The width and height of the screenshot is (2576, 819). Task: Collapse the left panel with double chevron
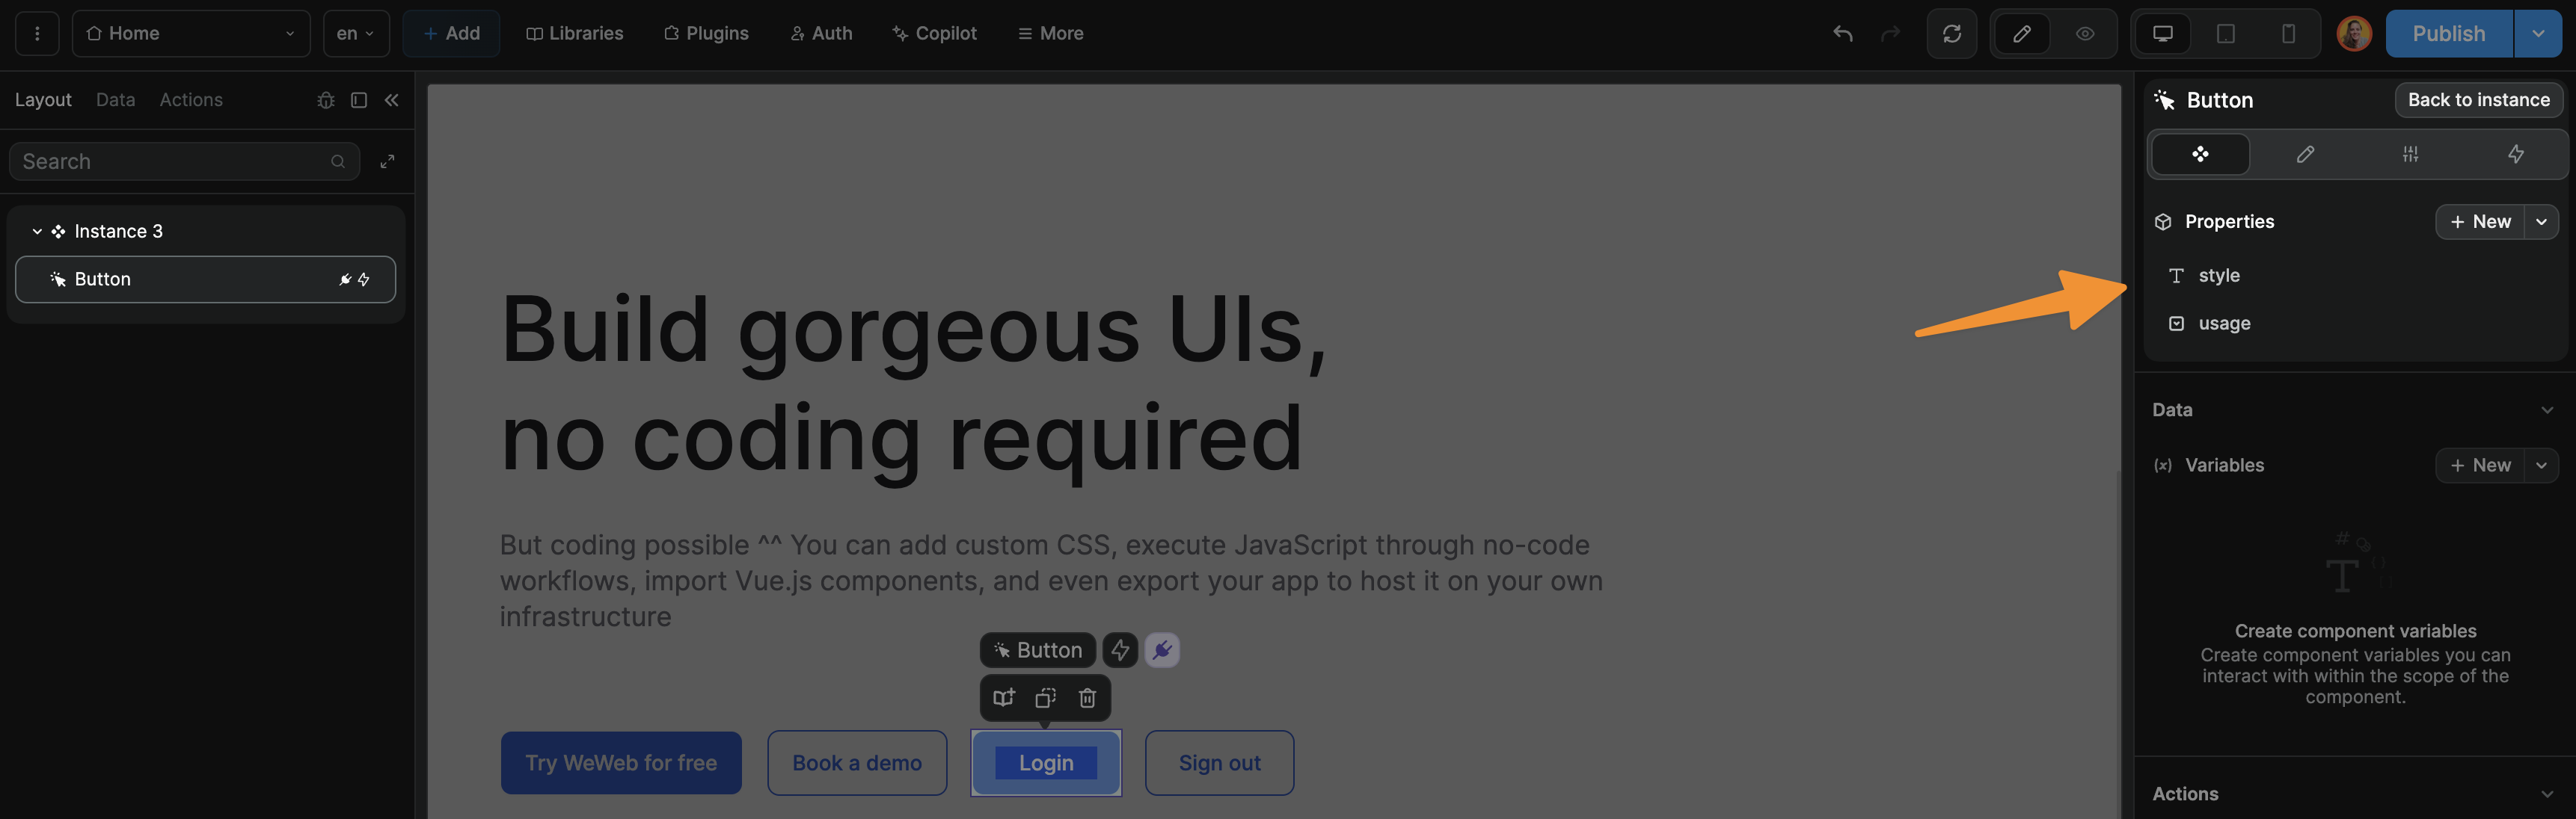click(x=392, y=100)
